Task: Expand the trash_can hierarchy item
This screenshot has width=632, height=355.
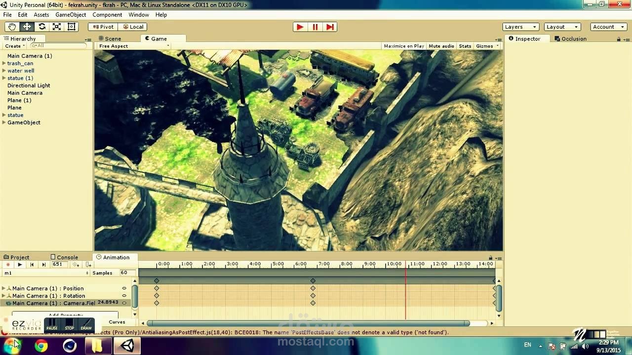Action: (4, 63)
